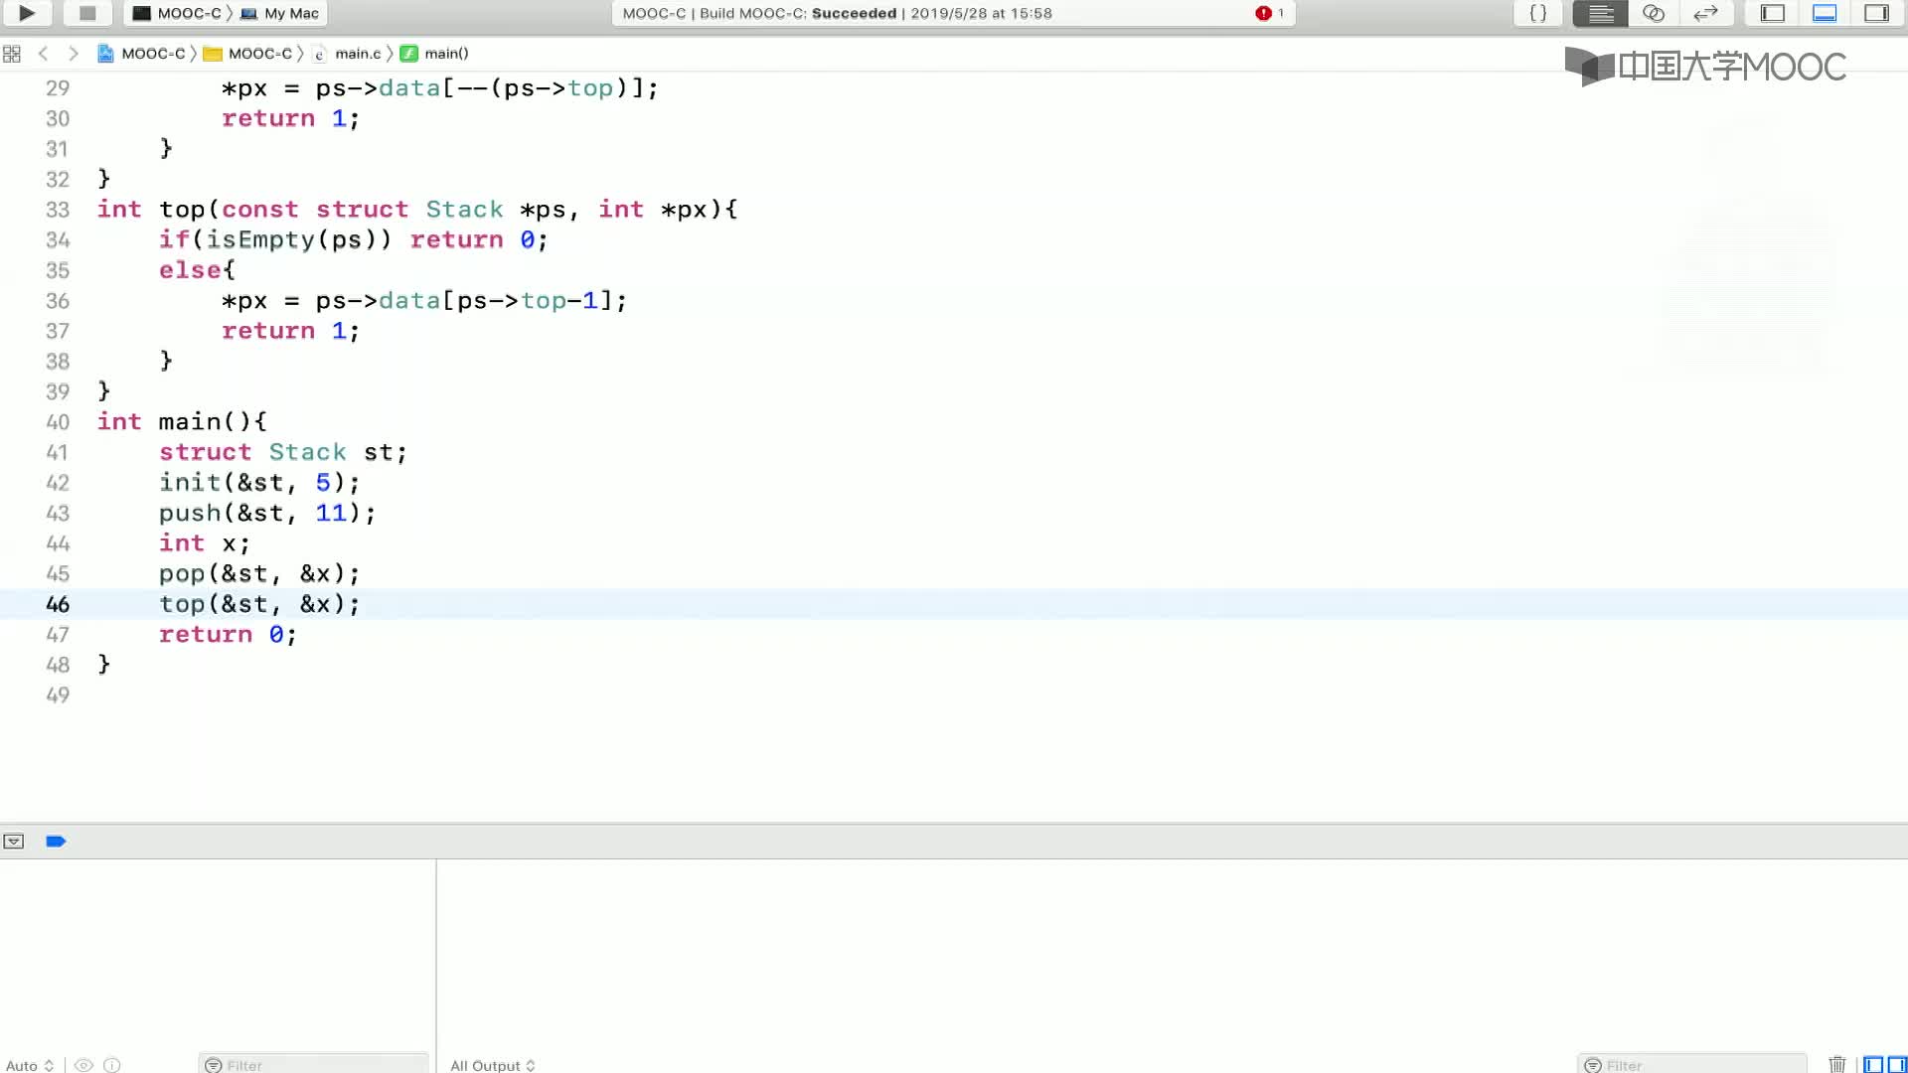Click the 'return 0;' on line 47
The image size is (1908, 1073).
click(x=228, y=634)
